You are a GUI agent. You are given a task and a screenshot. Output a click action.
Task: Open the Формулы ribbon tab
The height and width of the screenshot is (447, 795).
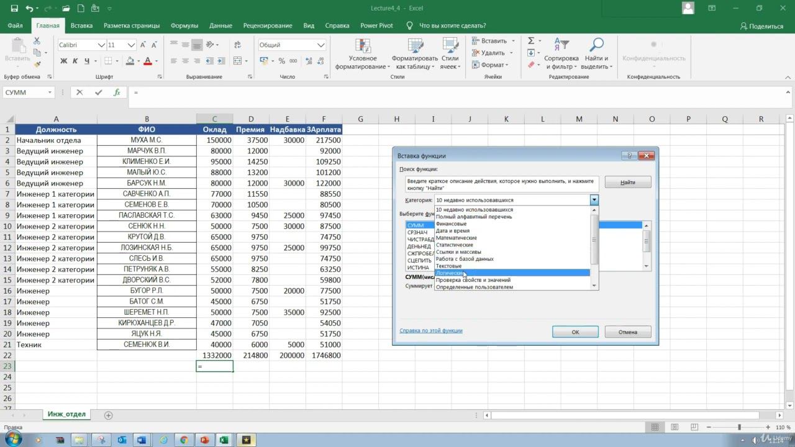tap(184, 26)
